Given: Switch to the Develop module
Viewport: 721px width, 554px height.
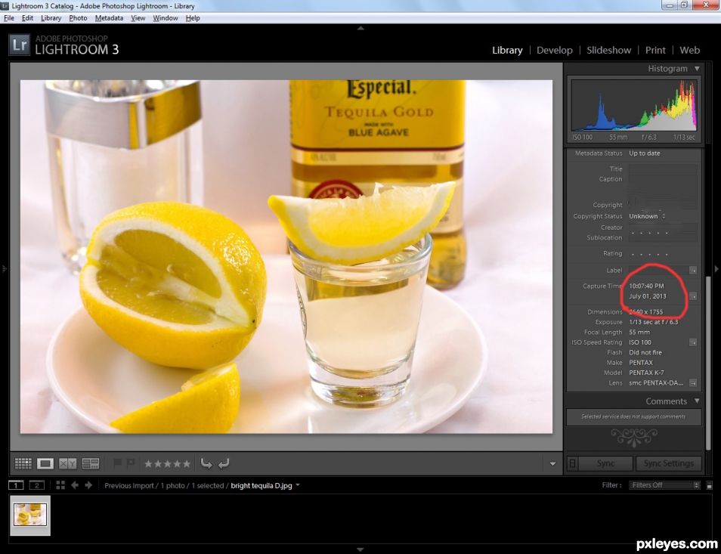Looking at the screenshot, I should pyautogui.click(x=555, y=50).
